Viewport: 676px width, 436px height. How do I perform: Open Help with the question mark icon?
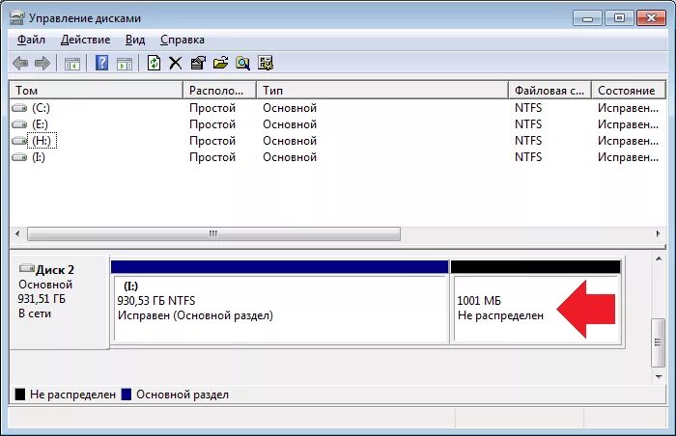(x=101, y=63)
